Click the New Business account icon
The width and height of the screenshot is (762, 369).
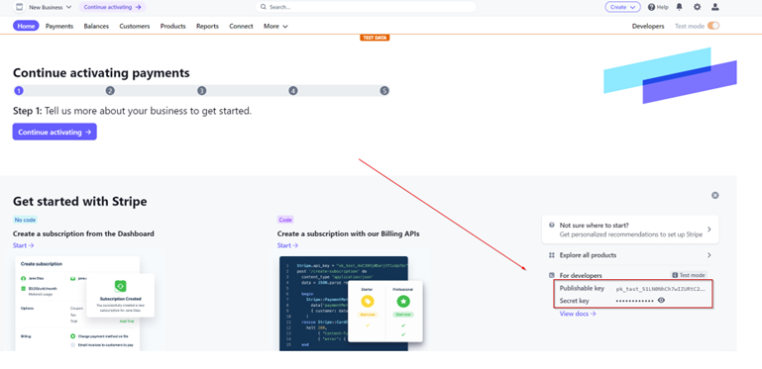pyautogui.click(x=19, y=7)
